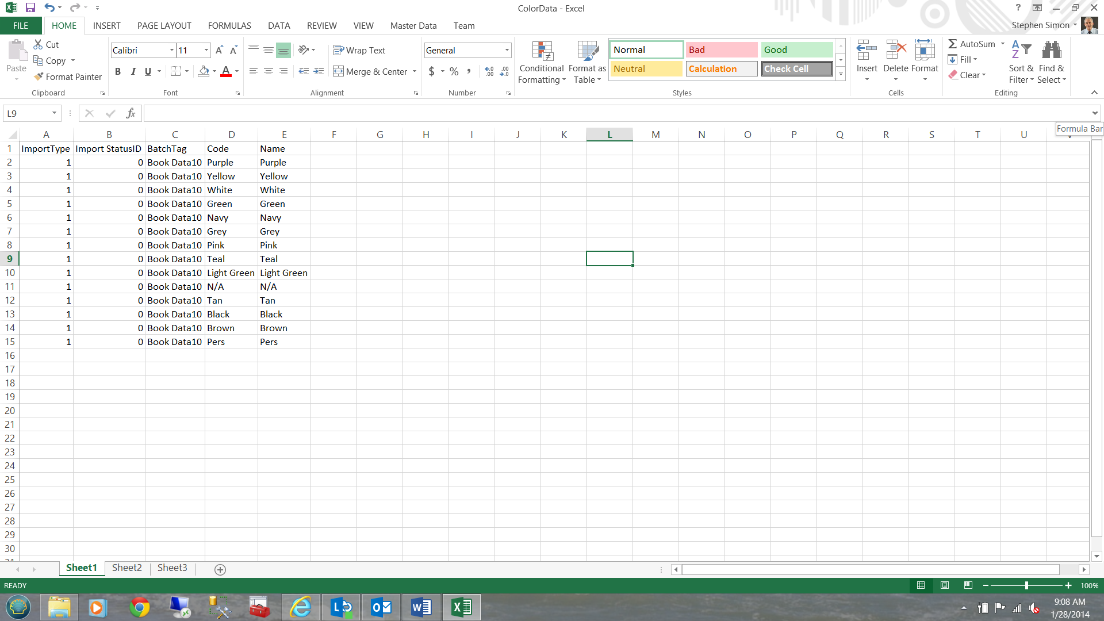This screenshot has height=621, width=1104.
Task: Click the Increase Font Size icon
Action: coord(219,51)
